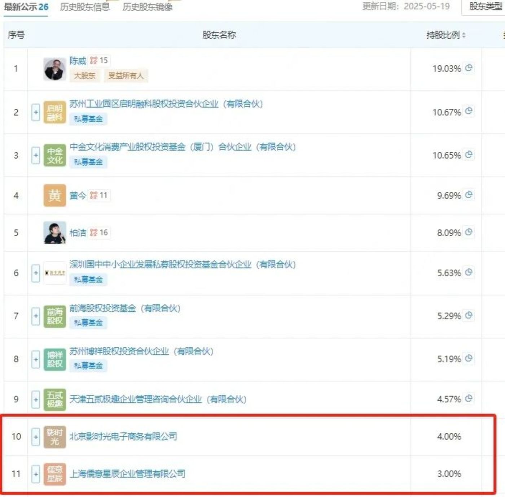This screenshot has width=505, height=497.
Task: Click the relation count badge beside 陈威
Action: (99, 61)
